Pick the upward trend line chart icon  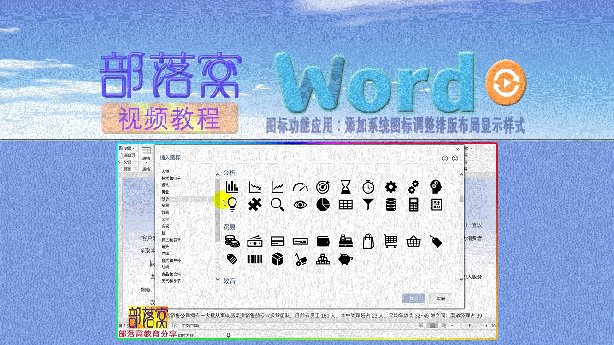pos(278,186)
